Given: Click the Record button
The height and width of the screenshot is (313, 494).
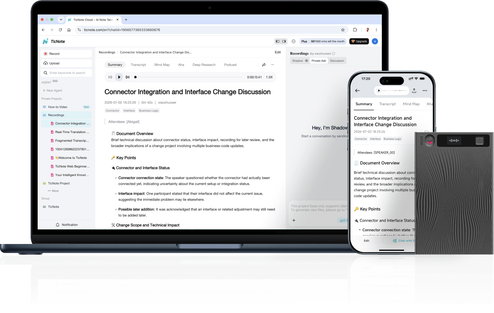Looking at the screenshot, I should coord(66,54).
